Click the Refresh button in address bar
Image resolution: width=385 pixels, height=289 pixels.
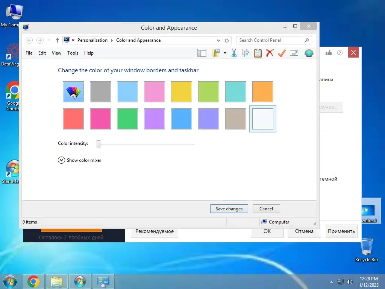[227, 40]
